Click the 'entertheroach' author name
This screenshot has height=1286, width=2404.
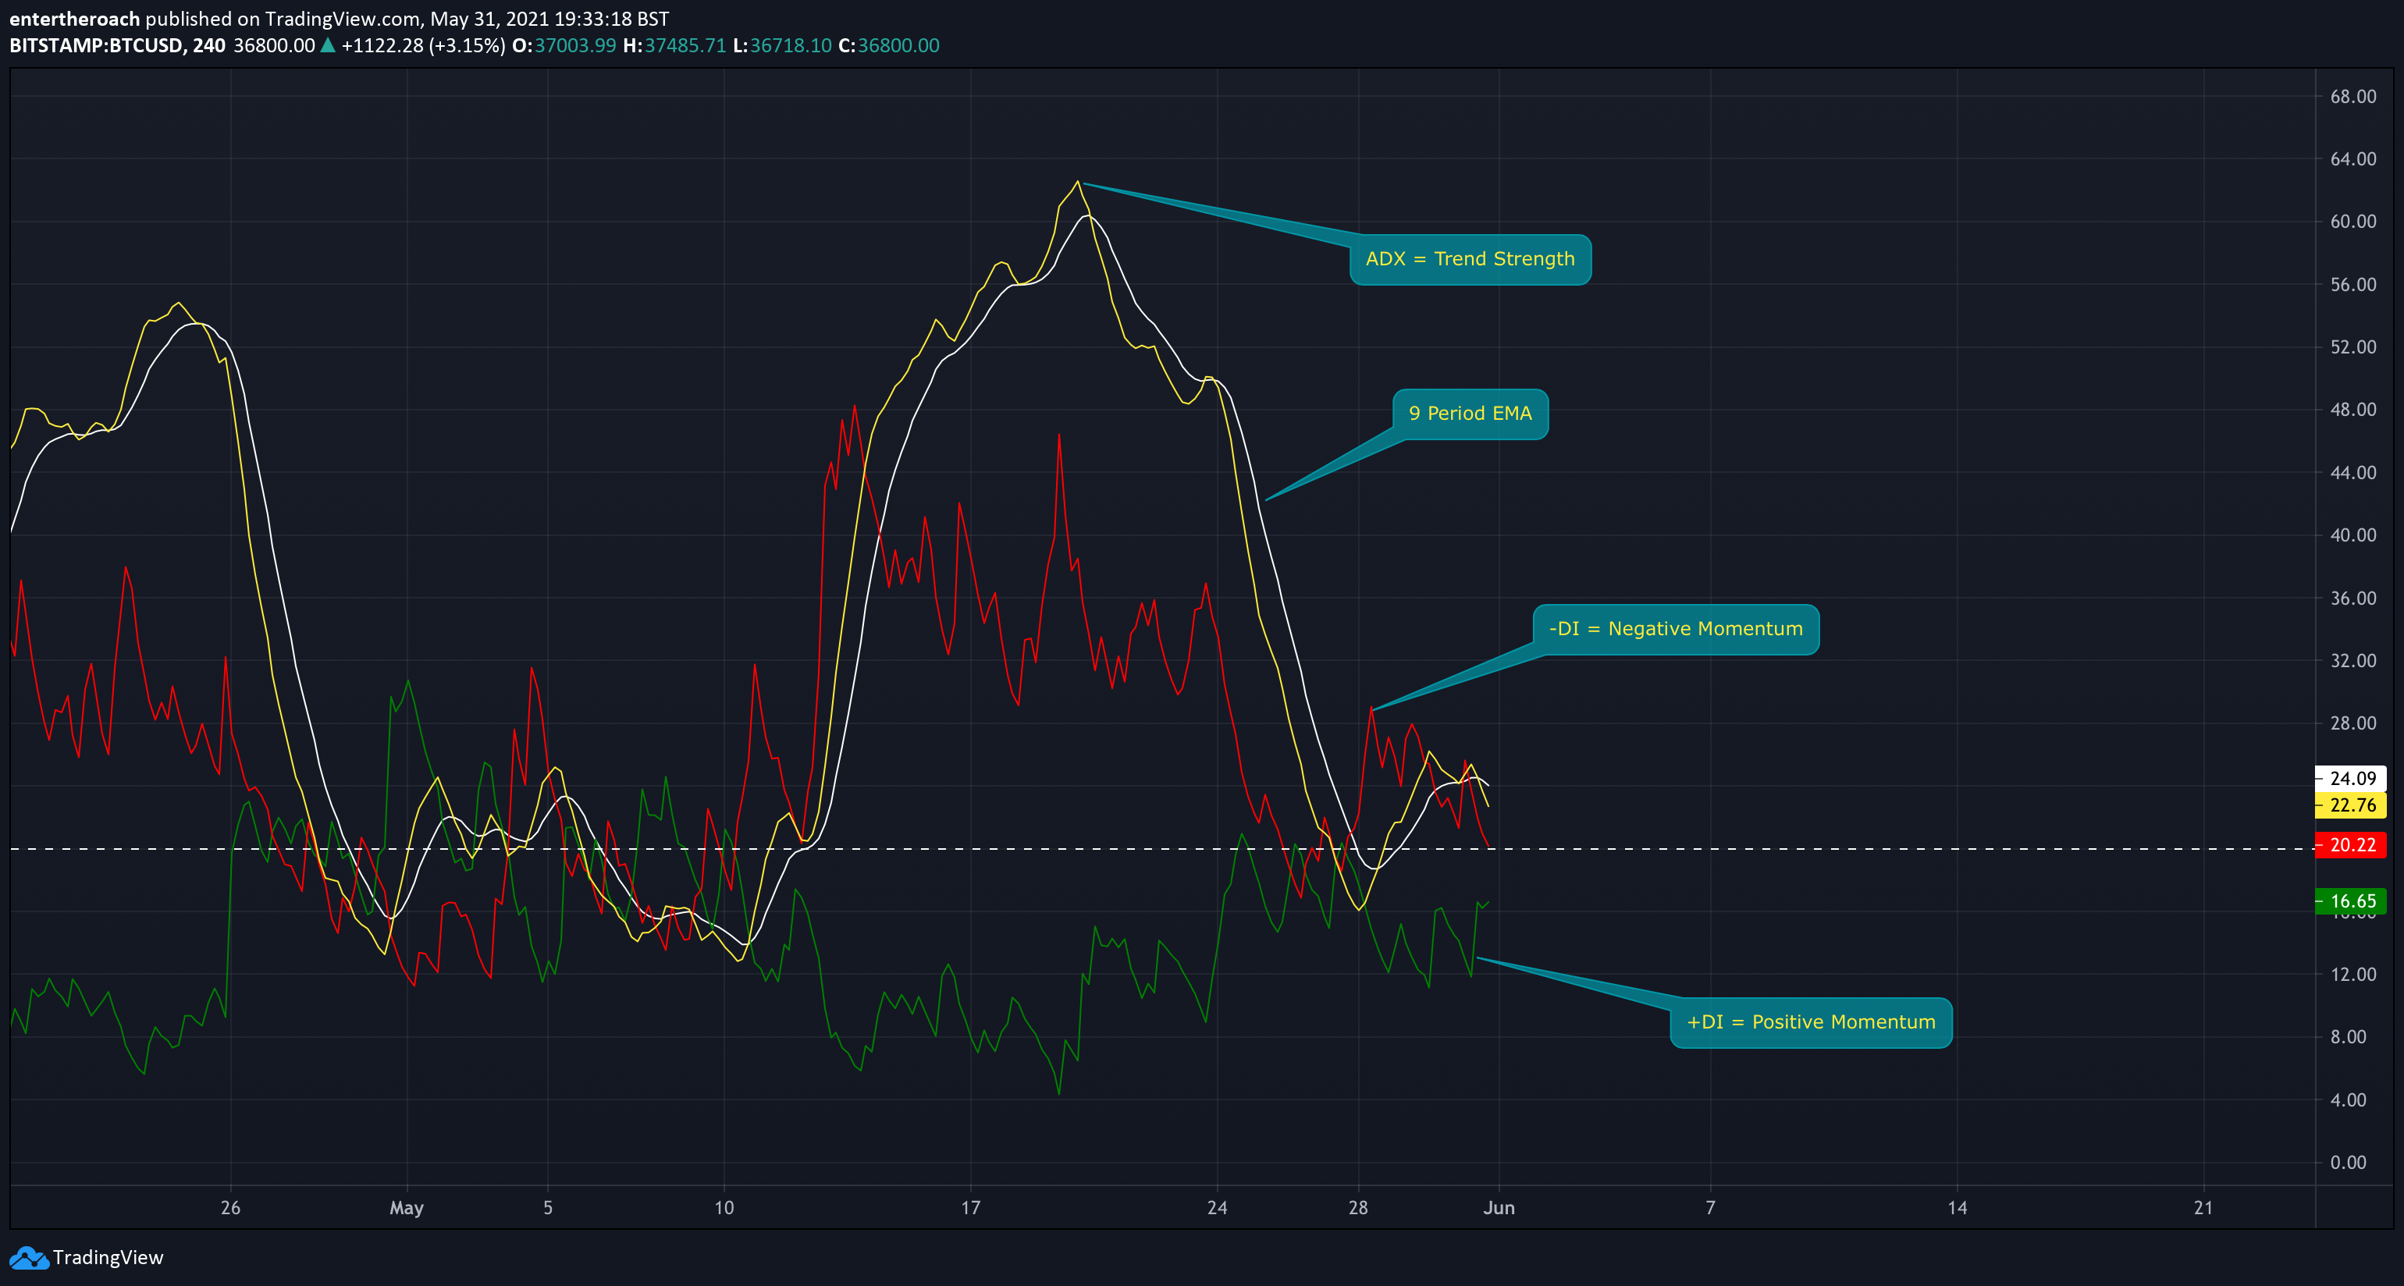[75, 19]
